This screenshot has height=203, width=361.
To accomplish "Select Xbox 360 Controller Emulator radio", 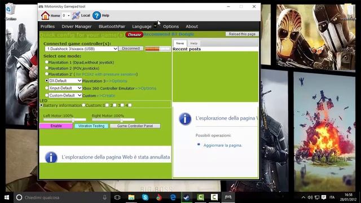I will click(x=47, y=88).
